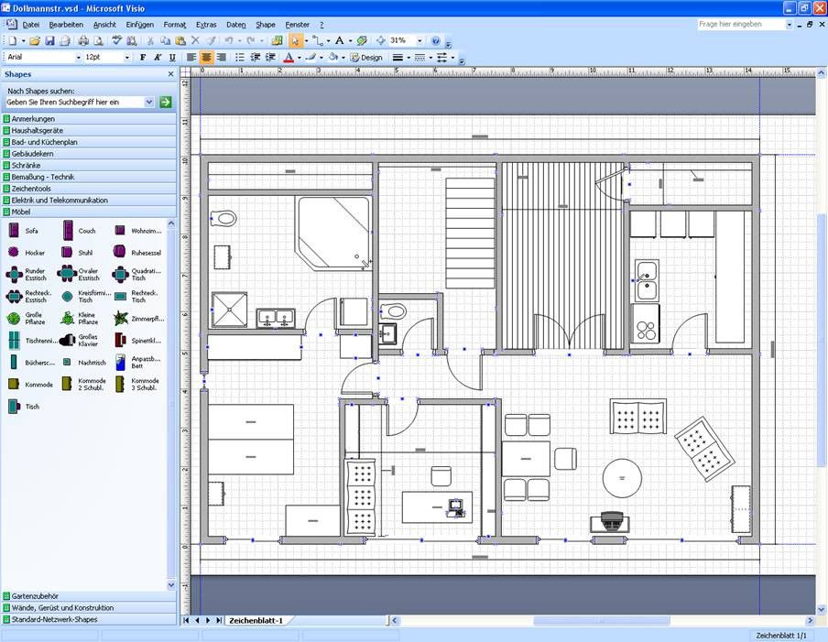Open the font color dropdown arrow
Viewport: 828px width, 642px height.
tap(299, 57)
